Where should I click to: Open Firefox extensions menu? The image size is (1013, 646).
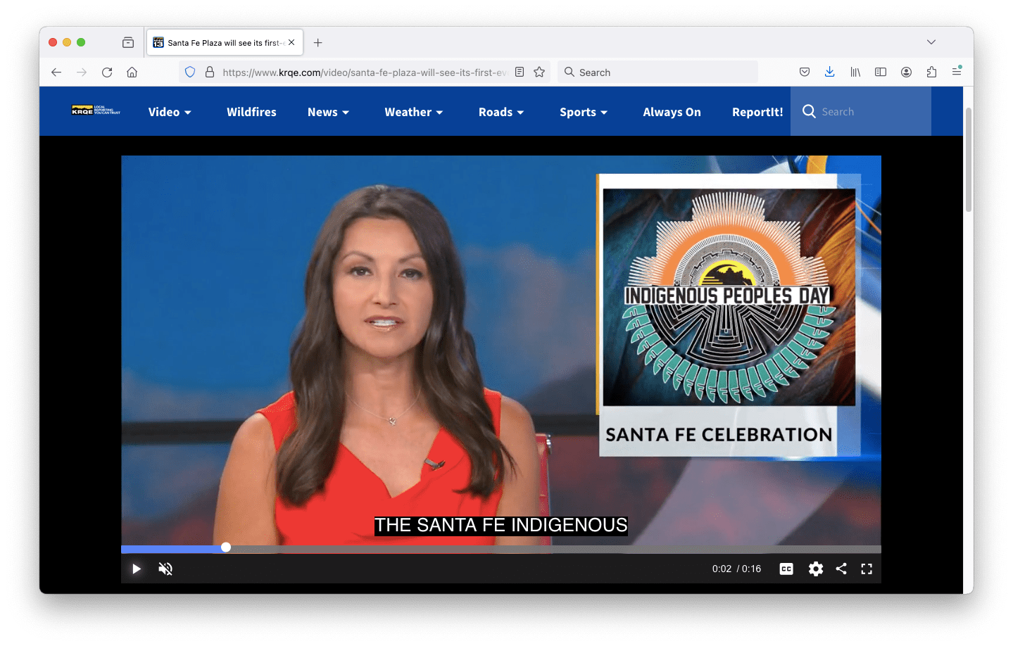point(931,72)
